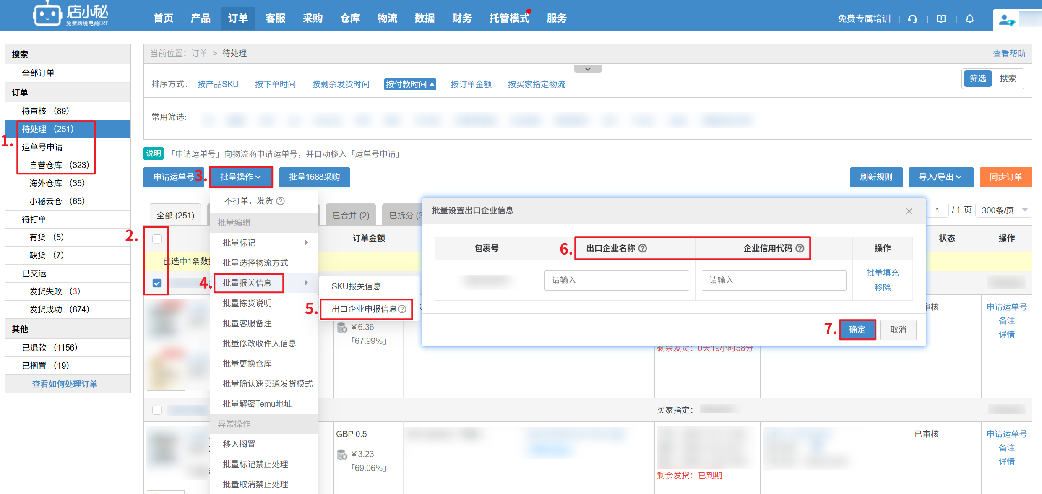Open the 300条/页 page size selector
Viewport: 1042px width, 494px height.
pos(1004,210)
